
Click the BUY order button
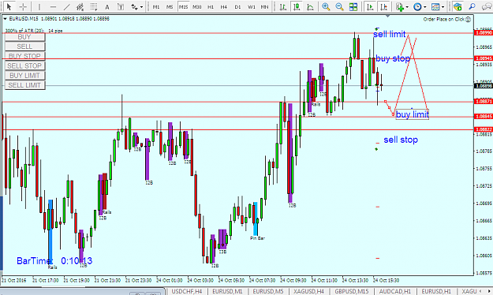coord(24,37)
